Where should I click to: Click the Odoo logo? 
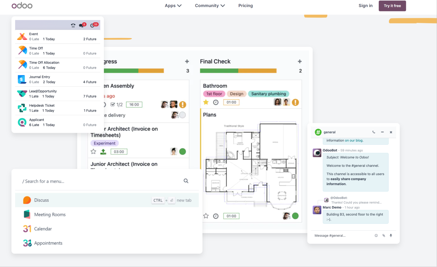click(x=22, y=6)
